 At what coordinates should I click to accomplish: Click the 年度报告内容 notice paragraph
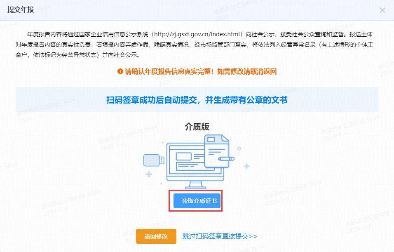click(194, 45)
